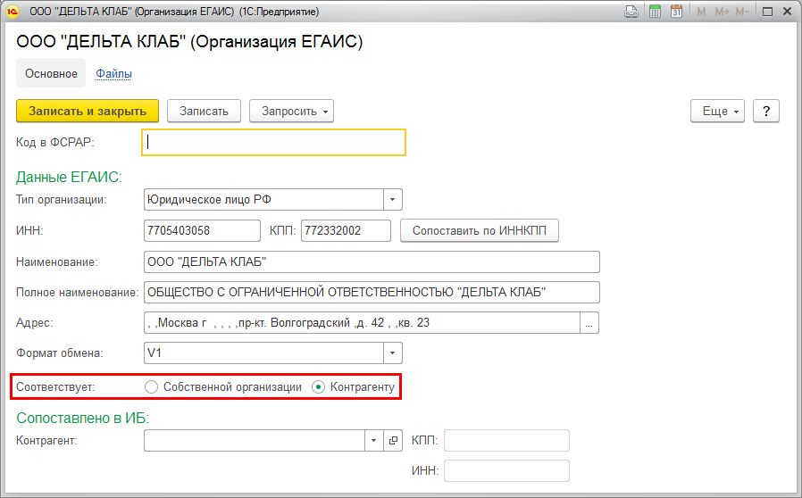Screen dimensions: 802x498
Task: Click the M memory button
Action: pyautogui.click(x=701, y=12)
